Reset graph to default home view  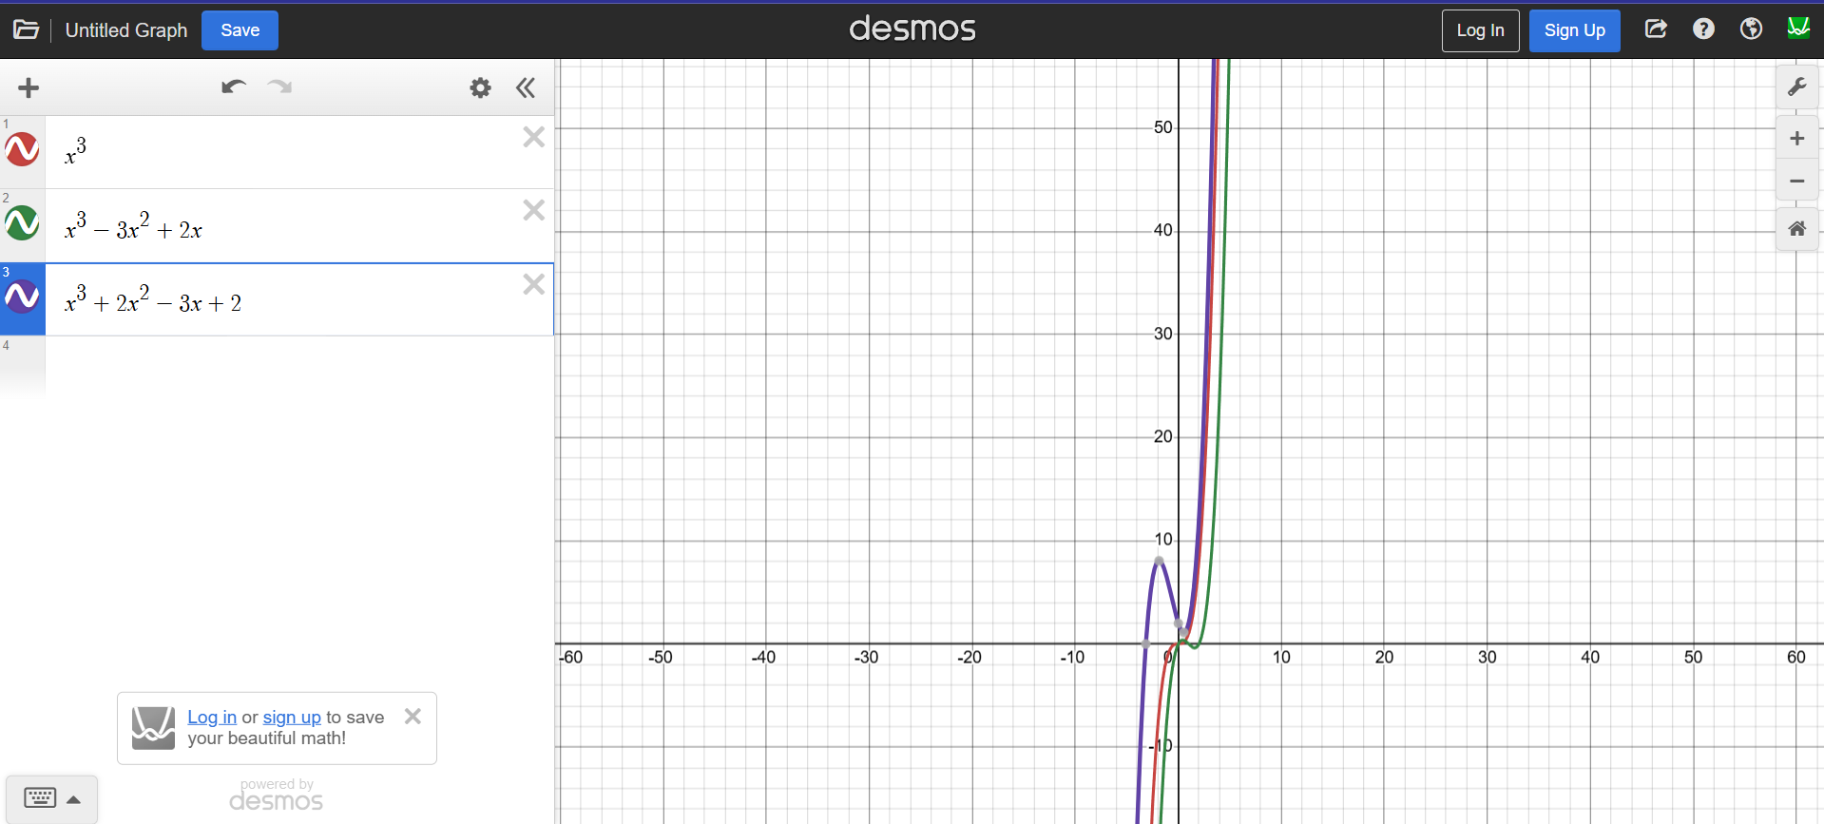coord(1796,229)
